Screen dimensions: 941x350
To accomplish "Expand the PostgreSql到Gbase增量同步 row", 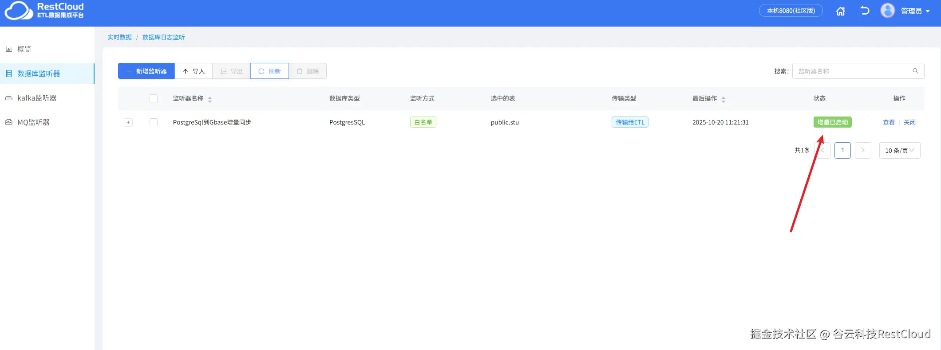I will [128, 122].
